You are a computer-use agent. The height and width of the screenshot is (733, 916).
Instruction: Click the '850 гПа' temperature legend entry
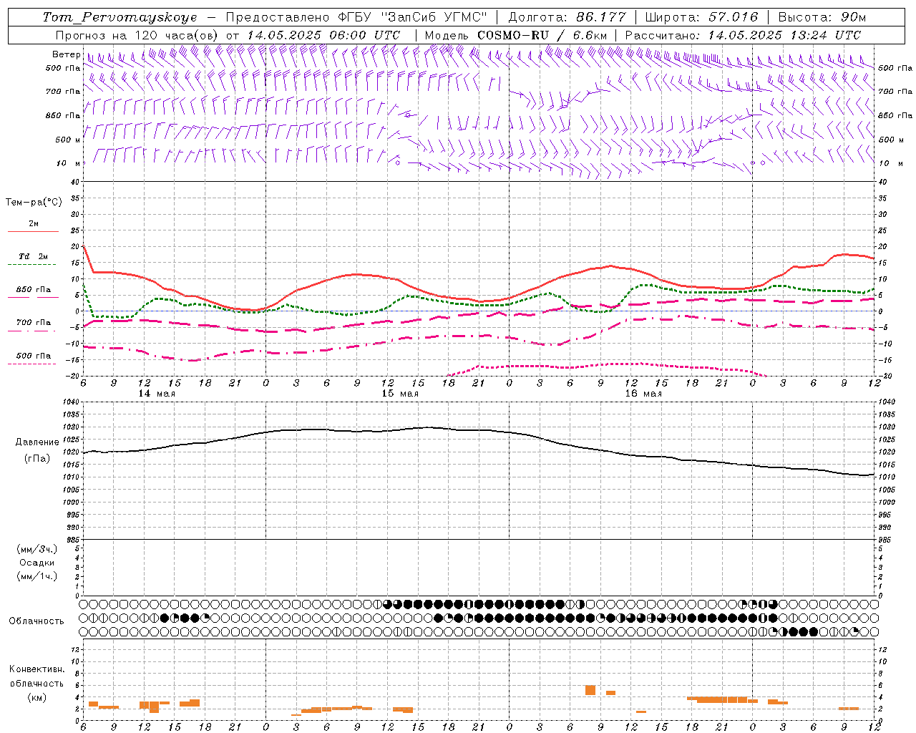pyautogui.click(x=34, y=290)
